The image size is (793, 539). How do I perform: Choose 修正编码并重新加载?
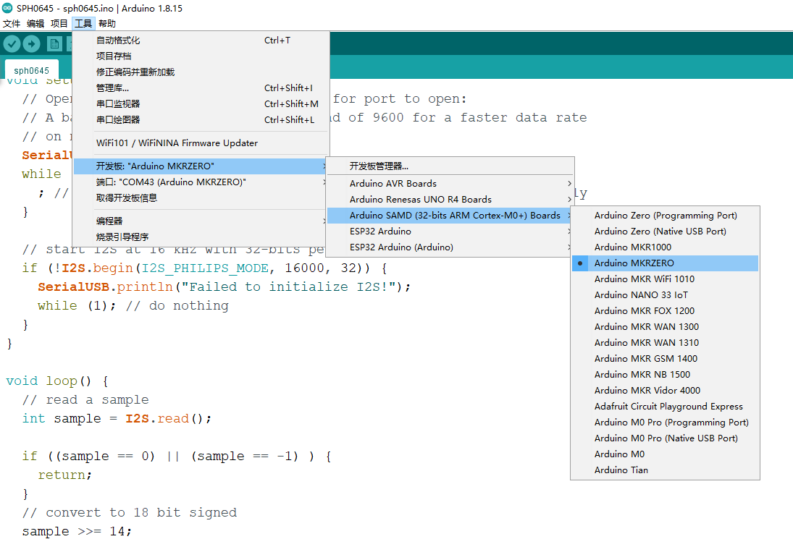201,72
